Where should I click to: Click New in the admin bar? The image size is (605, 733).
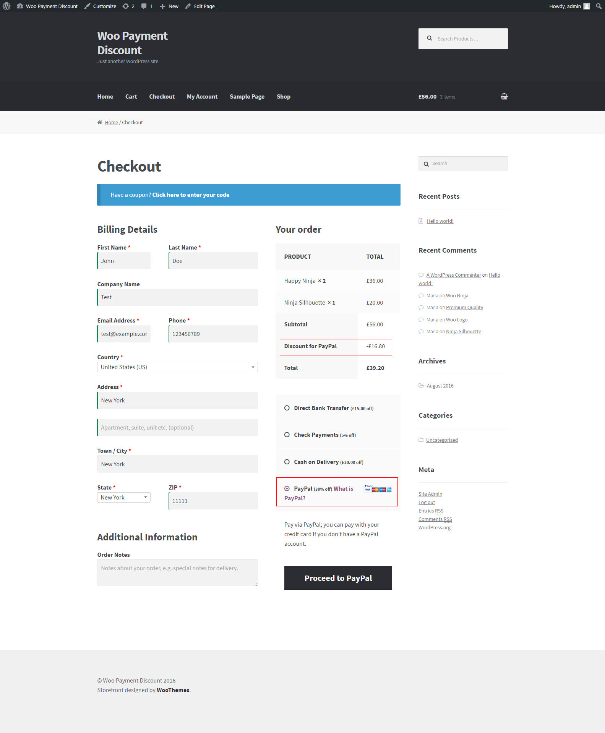tap(169, 6)
